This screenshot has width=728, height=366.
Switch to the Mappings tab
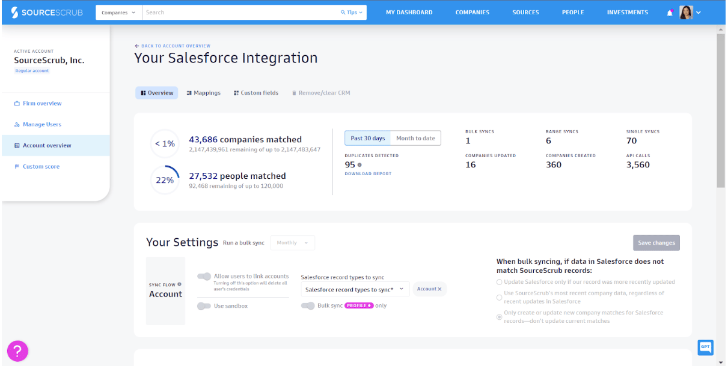pos(203,93)
